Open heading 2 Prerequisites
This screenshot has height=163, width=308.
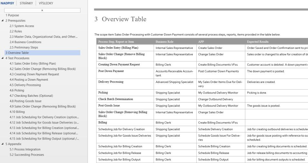tap(15, 21)
